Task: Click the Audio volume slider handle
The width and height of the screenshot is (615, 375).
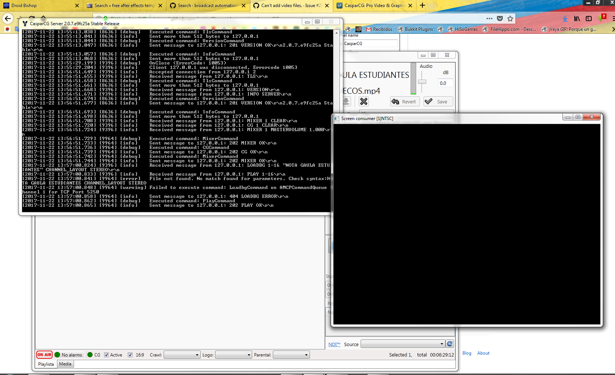Action: [x=422, y=82]
